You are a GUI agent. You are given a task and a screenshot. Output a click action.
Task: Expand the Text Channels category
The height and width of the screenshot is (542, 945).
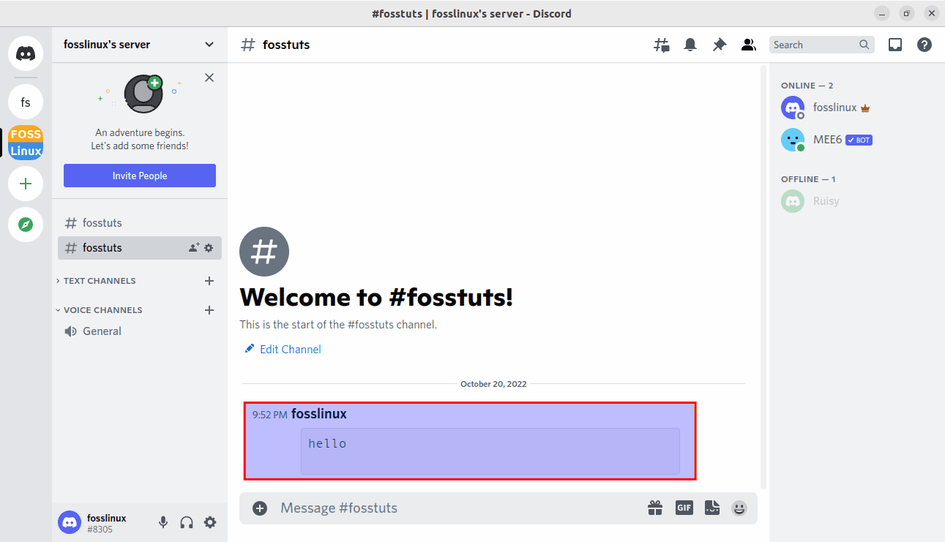pyautogui.click(x=99, y=281)
